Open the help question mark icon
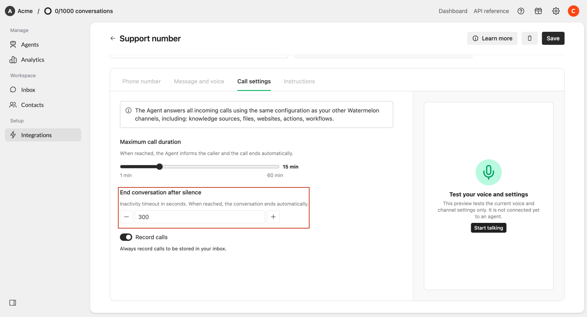Screen dimensions: 587x317 point(521,11)
